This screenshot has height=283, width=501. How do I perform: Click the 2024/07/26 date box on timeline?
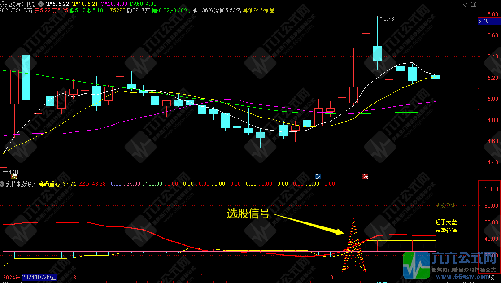[x=39, y=278]
